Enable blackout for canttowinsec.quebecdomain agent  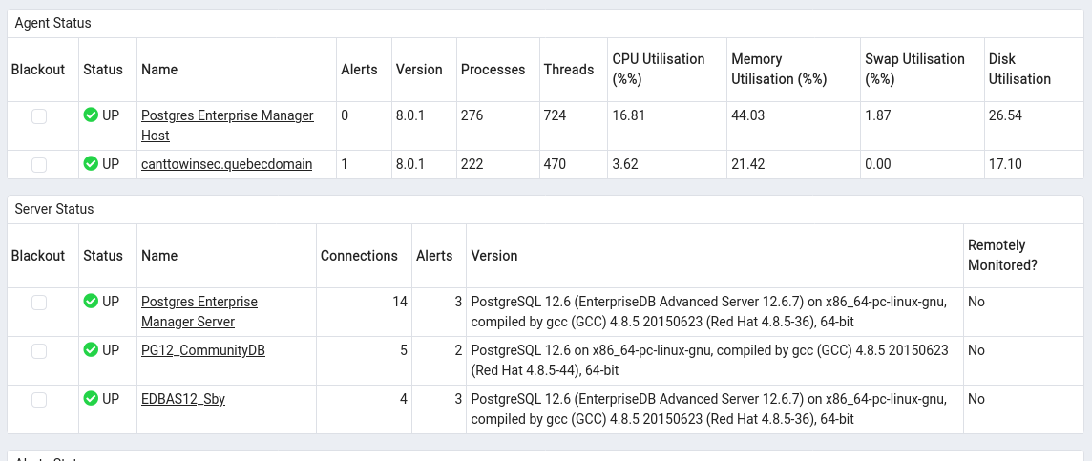39,165
